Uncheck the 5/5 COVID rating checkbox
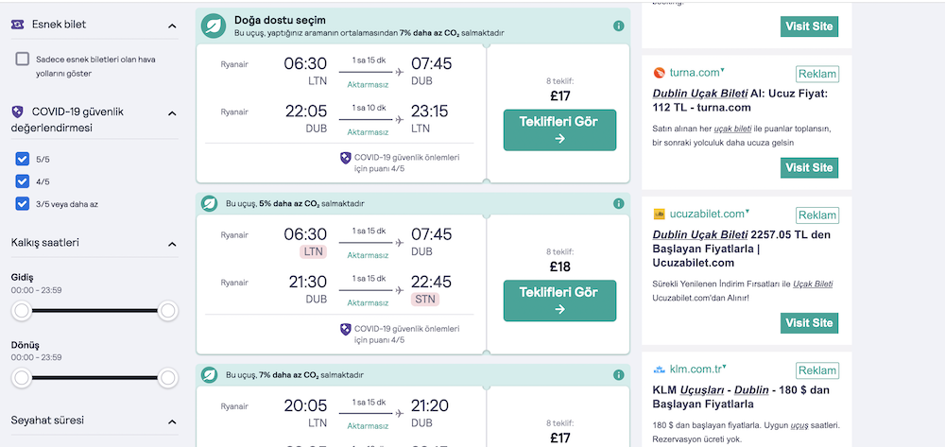This screenshot has height=447, width=945. point(23,159)
